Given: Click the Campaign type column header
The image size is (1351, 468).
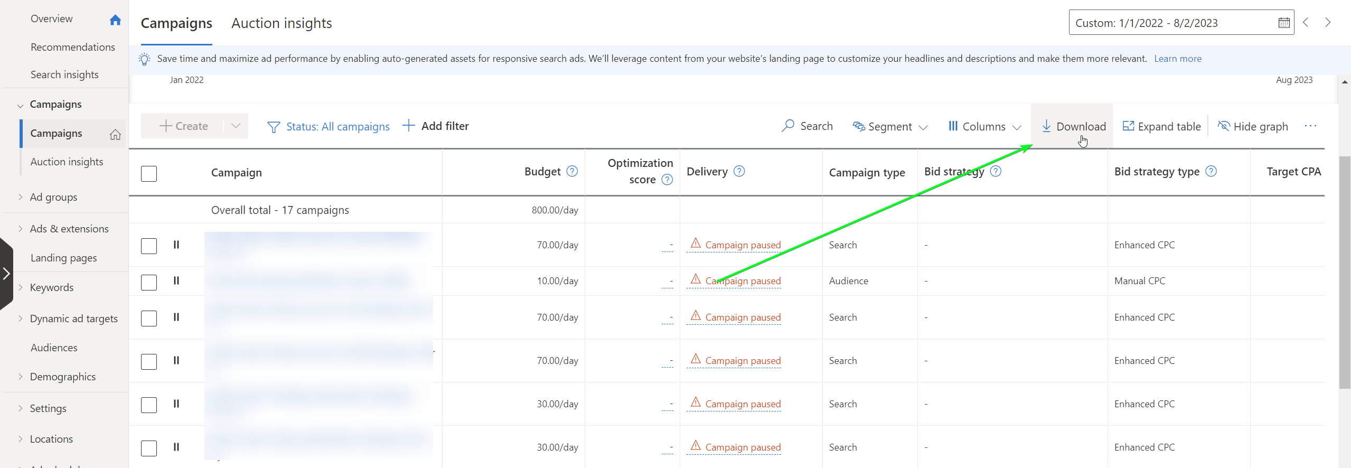Looking at the screenshot, I should point(867,173).
